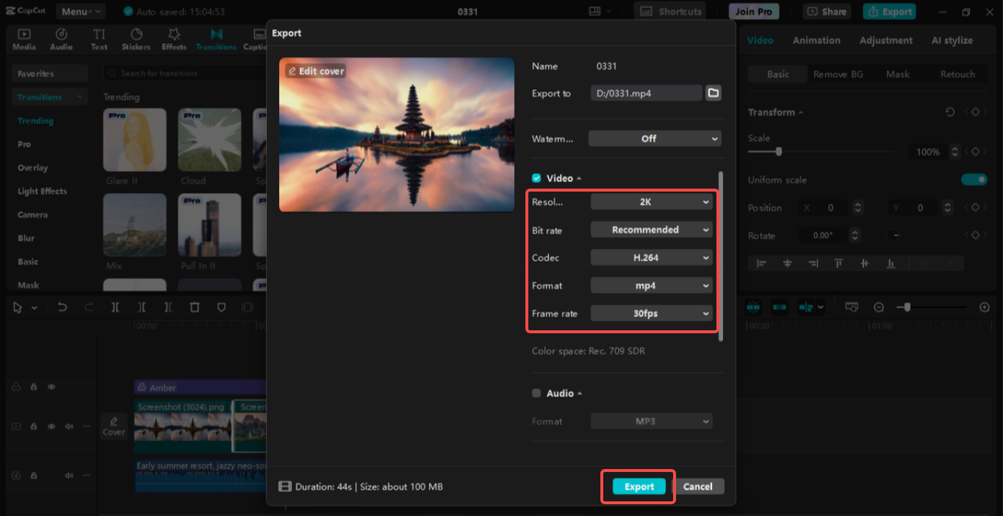This screenshot has width=1003, height=516.
Task: Cancel the export dialog
Action: click(x=697, y=486)
